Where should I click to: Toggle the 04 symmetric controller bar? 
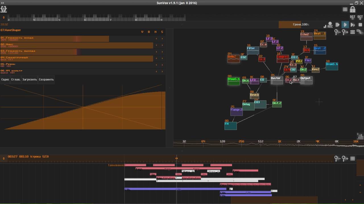coord(77,58)
